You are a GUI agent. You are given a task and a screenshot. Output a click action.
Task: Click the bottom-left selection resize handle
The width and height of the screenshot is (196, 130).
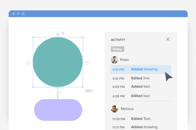(33, 87)
